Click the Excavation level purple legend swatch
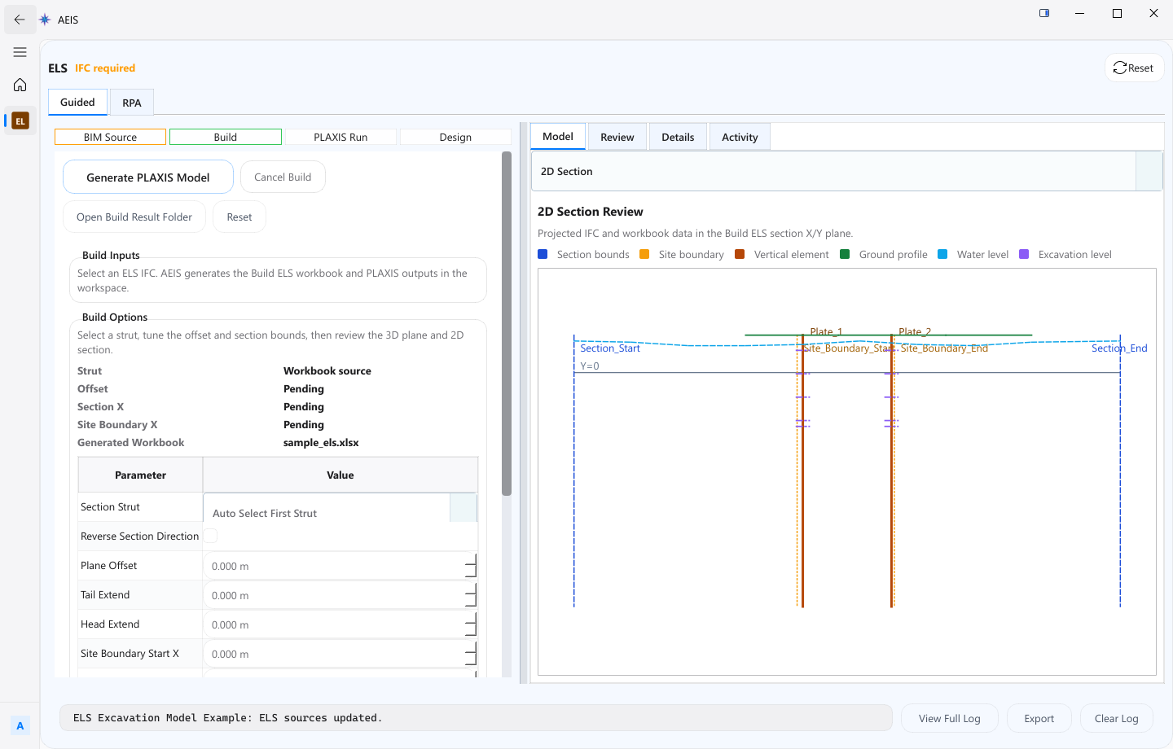The image size is (1173, 749). click(1024, 254)
